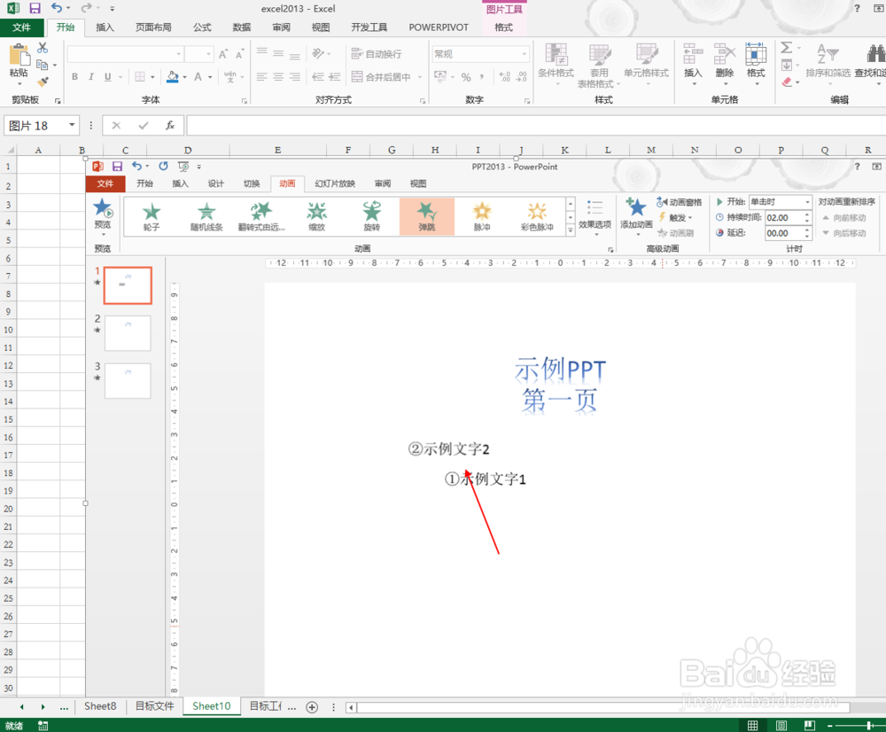Decrease the font size with the smaller A
The image size is (886, 732).
pos(239,54)
